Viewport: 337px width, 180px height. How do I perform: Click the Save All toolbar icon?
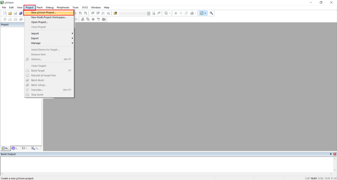click(20, 13)
